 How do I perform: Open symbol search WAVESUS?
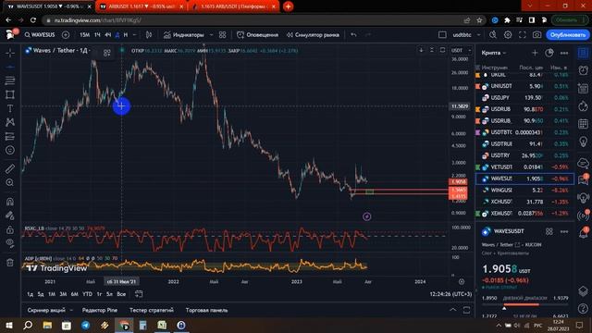tap(40, 35)
